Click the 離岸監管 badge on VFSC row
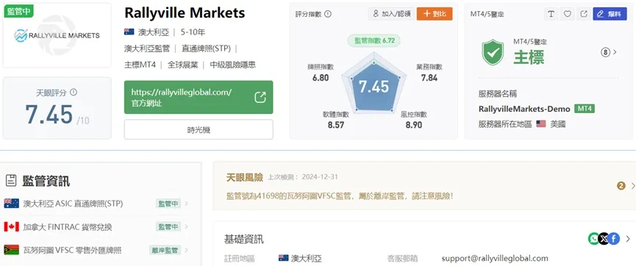Image resolution: width=636 pixels, height=266 pixels. 165,250
